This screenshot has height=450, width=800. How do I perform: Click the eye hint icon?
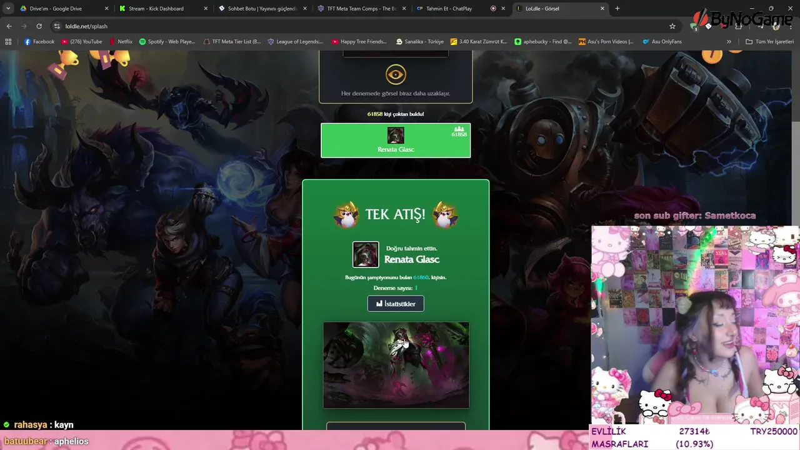coord(396,74)
